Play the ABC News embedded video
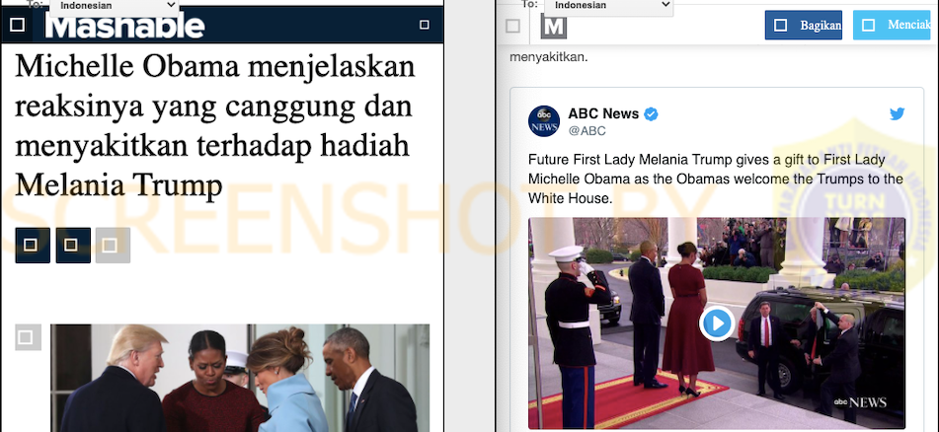Image resolution: width=939 pixels, height=432 pixels. coord(717,324)
